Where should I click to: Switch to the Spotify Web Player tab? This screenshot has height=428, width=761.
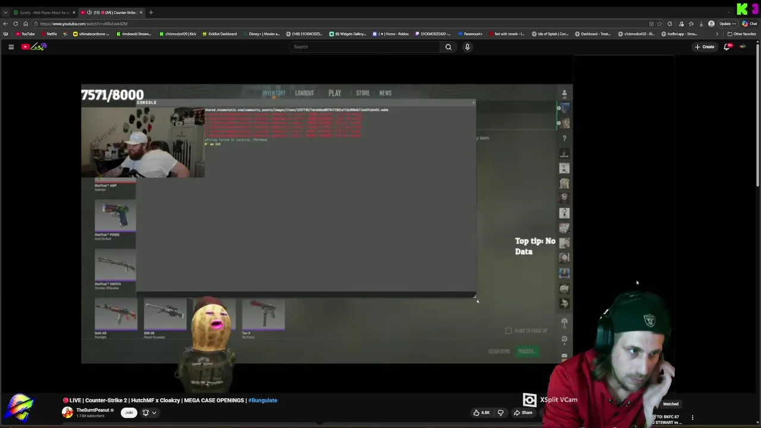43,12
